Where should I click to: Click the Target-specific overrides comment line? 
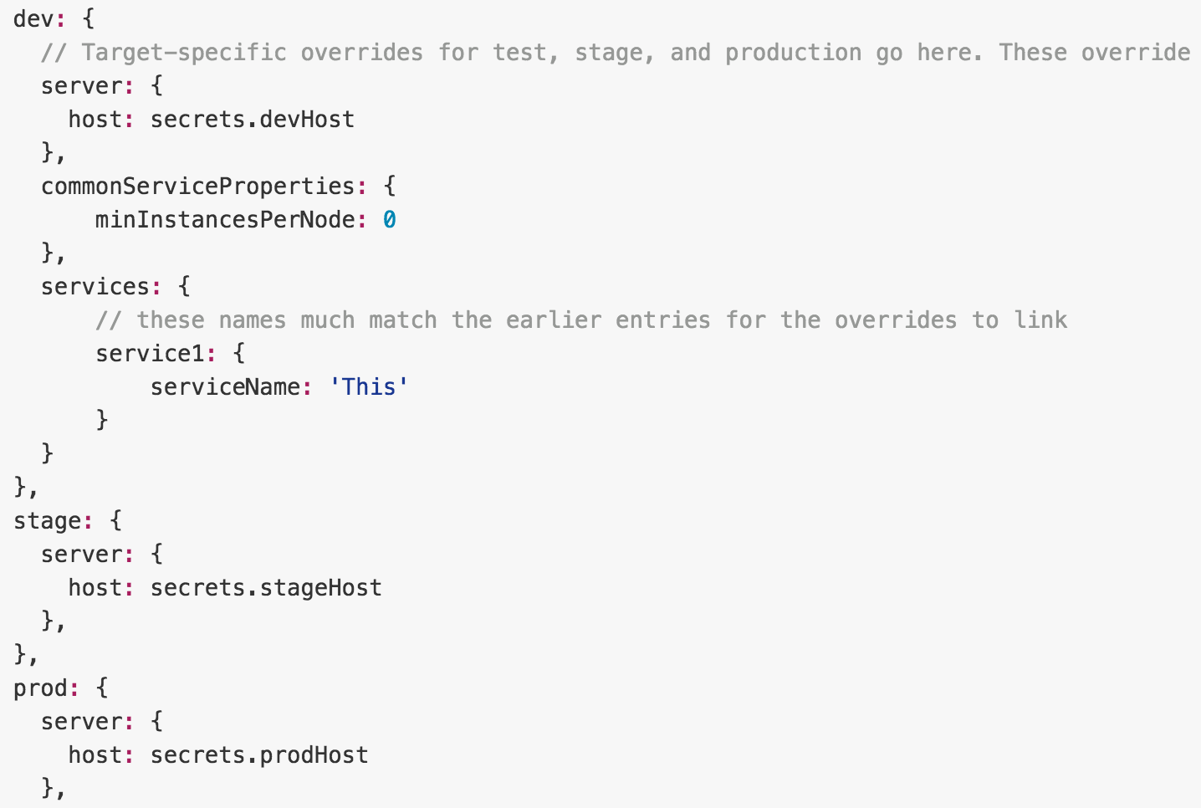(616, 53)
